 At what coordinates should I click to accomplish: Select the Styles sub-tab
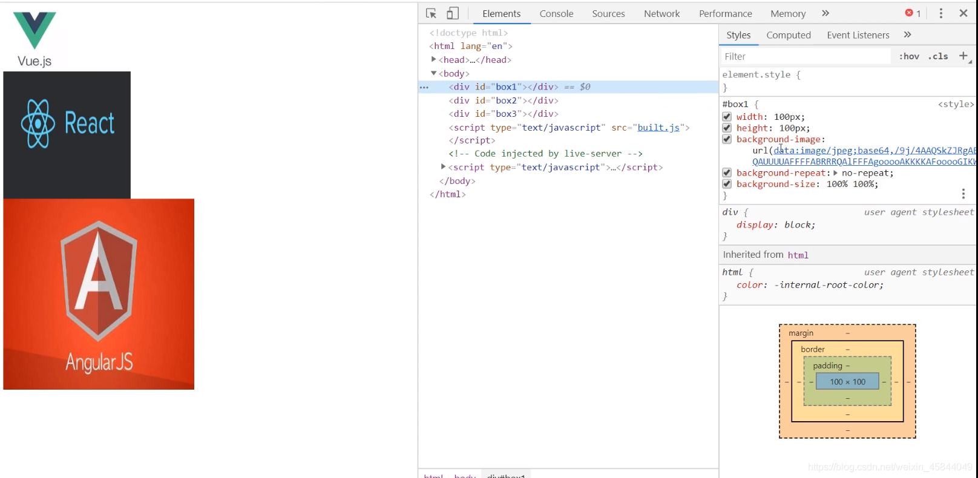(x=738, y=35)
